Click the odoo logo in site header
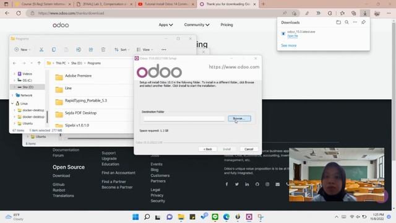The width and height of the screenshot is (396, 223). (x=61, y=25)
